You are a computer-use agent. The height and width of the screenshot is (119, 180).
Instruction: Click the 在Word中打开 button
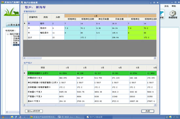point(34,111)
